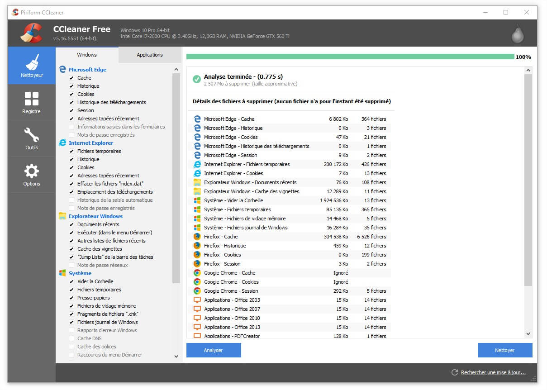The image size is (547, 390).
Task: Click the green progress bar showing 100%
Action: pyautogui.click(x=348, y=57)
